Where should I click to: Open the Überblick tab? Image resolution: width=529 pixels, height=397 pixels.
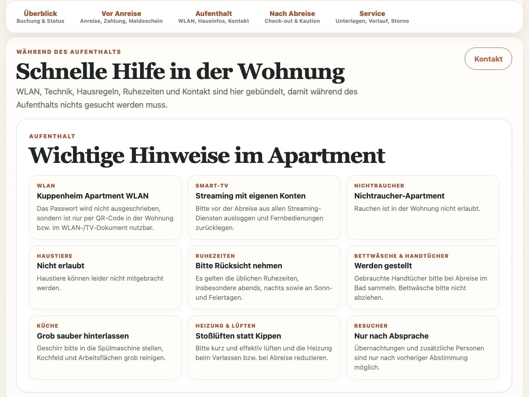pos(40,17)
